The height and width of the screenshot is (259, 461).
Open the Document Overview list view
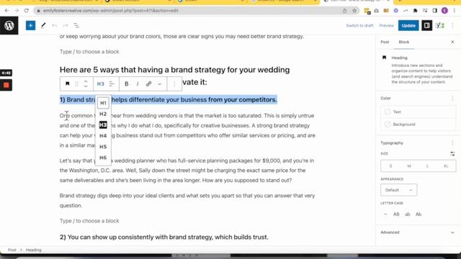coord(76,26)
